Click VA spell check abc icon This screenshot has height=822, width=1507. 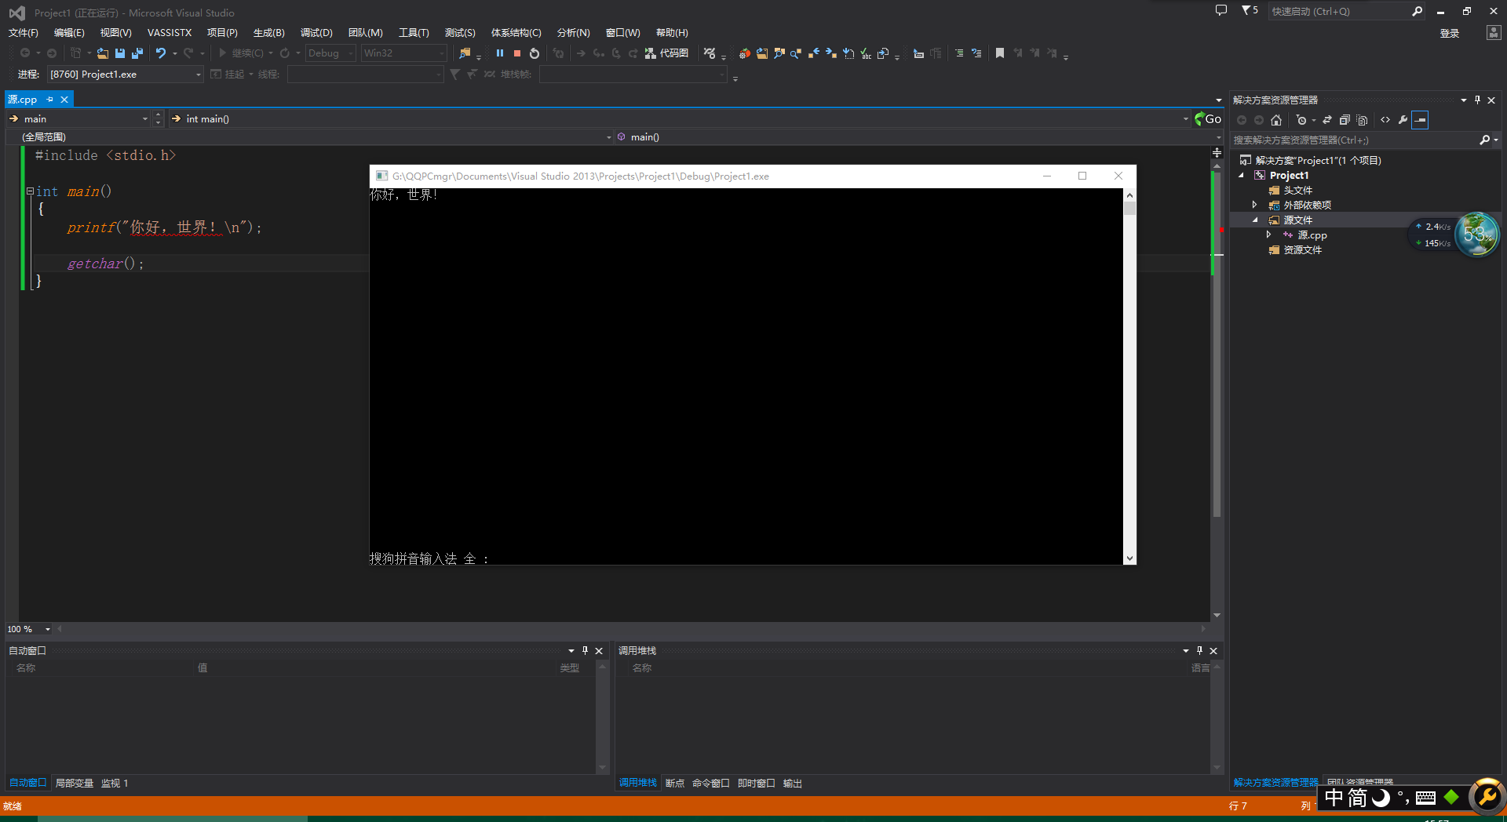[x=866, y=53]
